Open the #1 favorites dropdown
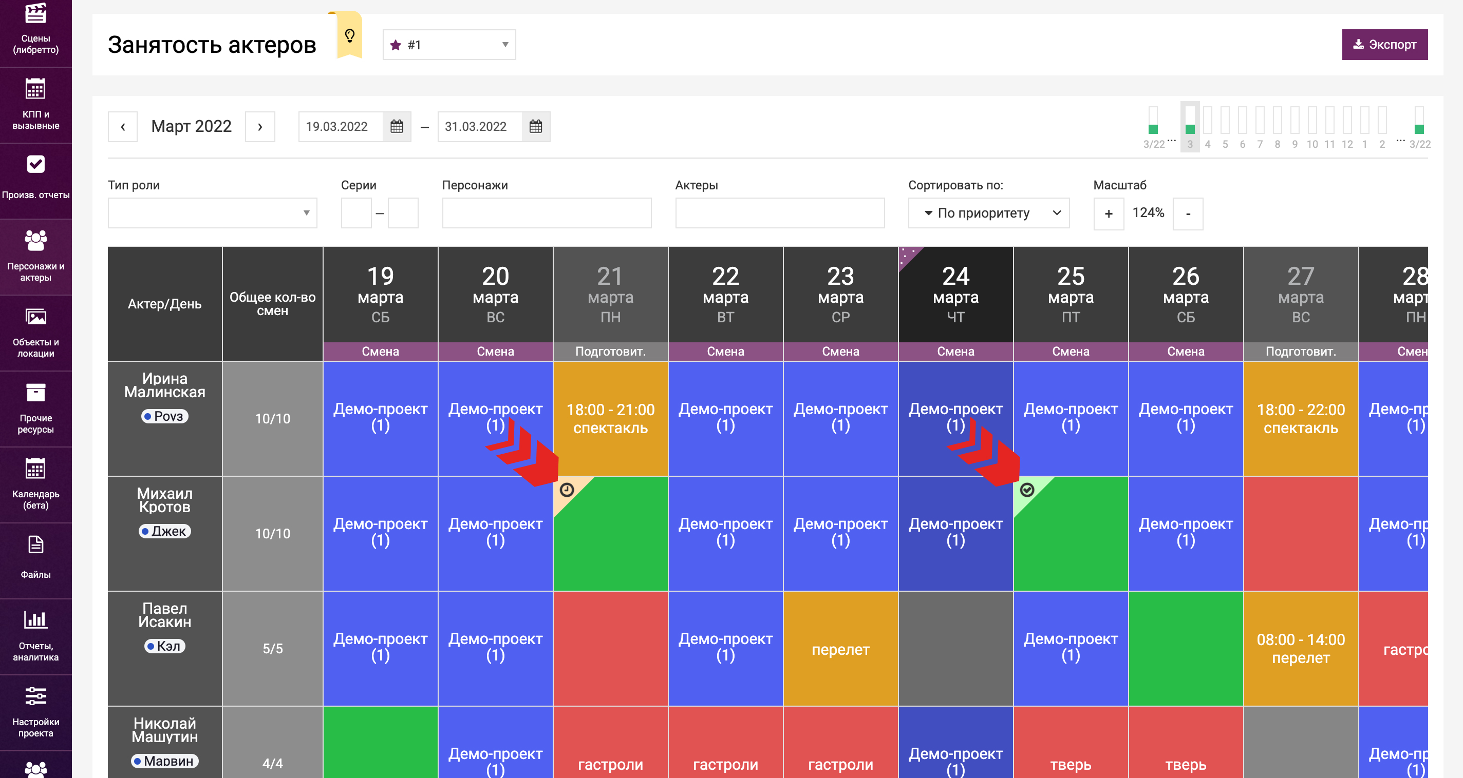Viewport: 1463px width, 778px height. pyautogui.click(x=449, y=45)
